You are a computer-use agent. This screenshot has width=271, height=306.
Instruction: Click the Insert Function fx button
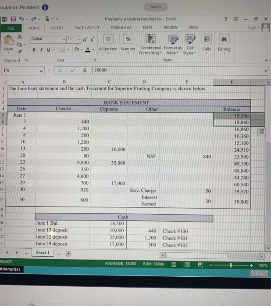[84, 70]
